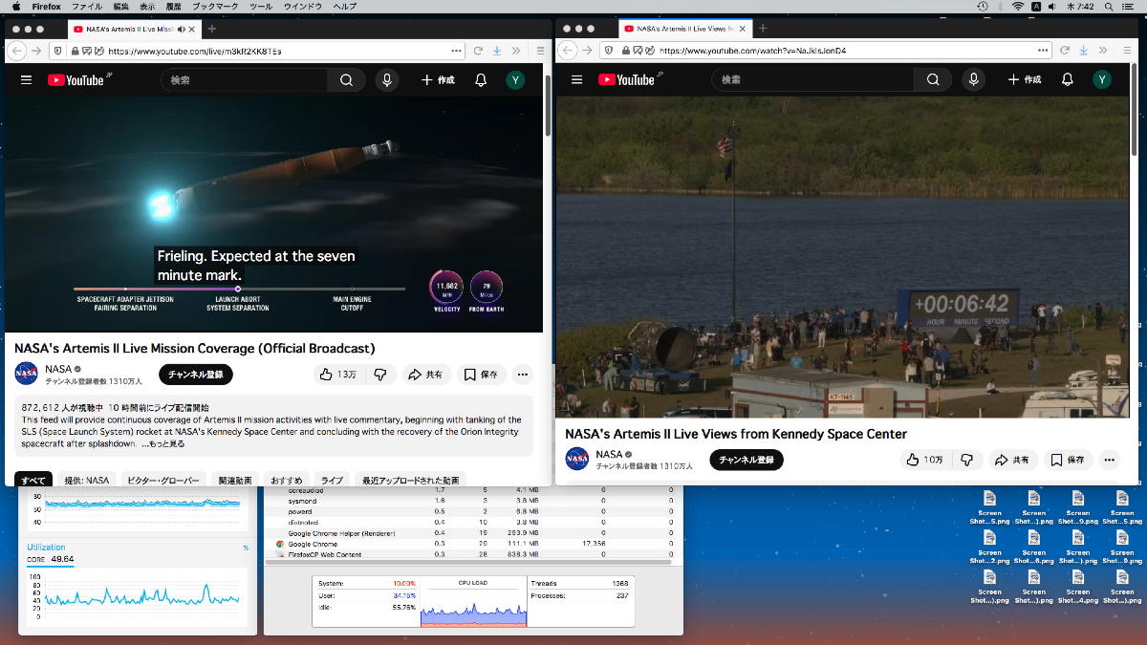Click scrollbar thumb of left YouTube page
Screen dimensions: 1147x645
(x=549, y=105)
